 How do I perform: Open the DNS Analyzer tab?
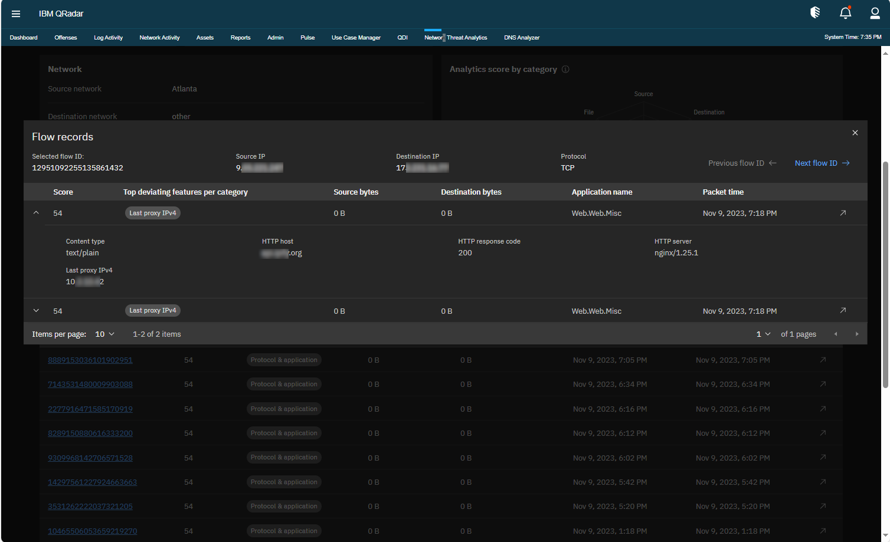522,37
